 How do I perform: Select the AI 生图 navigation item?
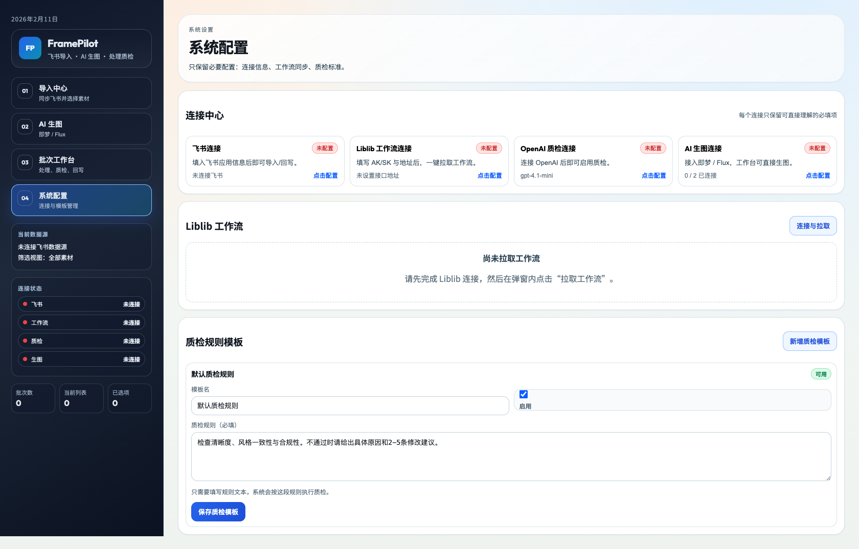(x=81, y=128)
